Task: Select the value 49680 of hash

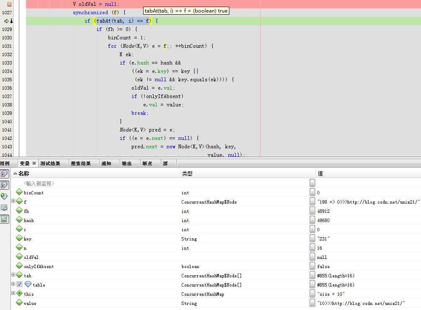Action: click(x=323, y=220)
